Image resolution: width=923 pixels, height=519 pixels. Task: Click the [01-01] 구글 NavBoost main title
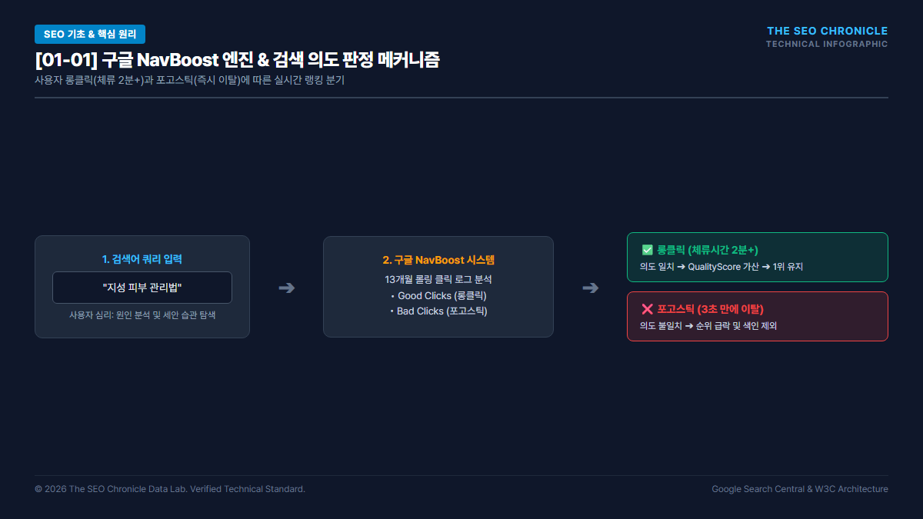pos(238,60)
